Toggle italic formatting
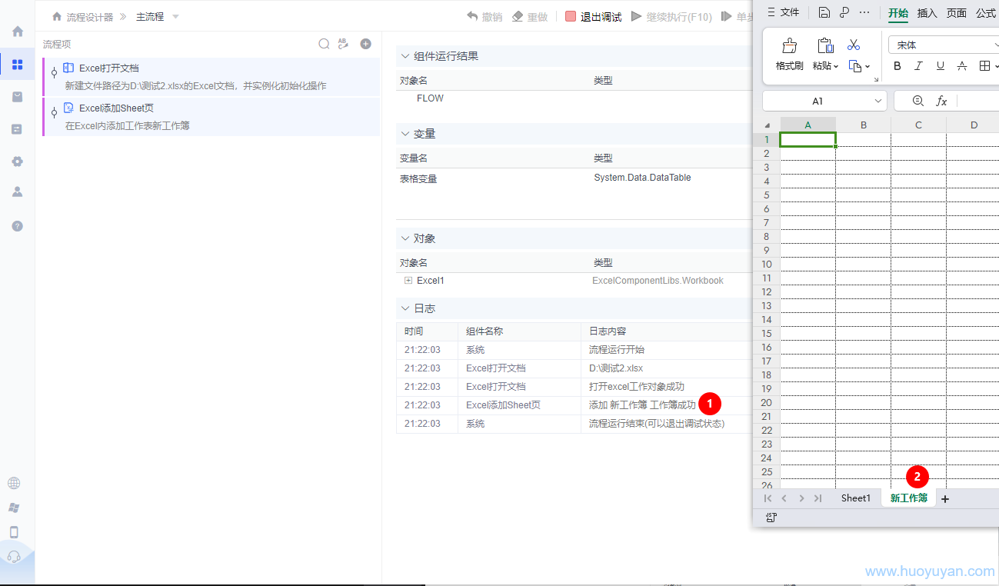The width and height of the screenshot is (999, 586). pos(919,66)
